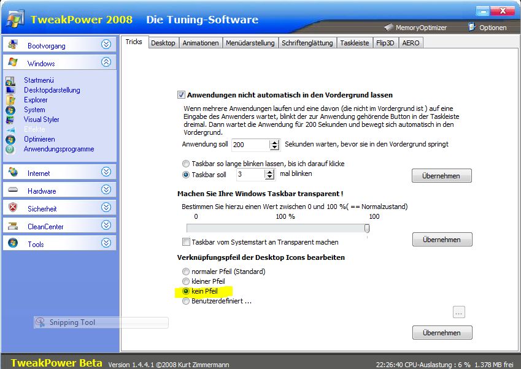Select the Taskbar soll mal blinken radio

(x=186, y=175)
